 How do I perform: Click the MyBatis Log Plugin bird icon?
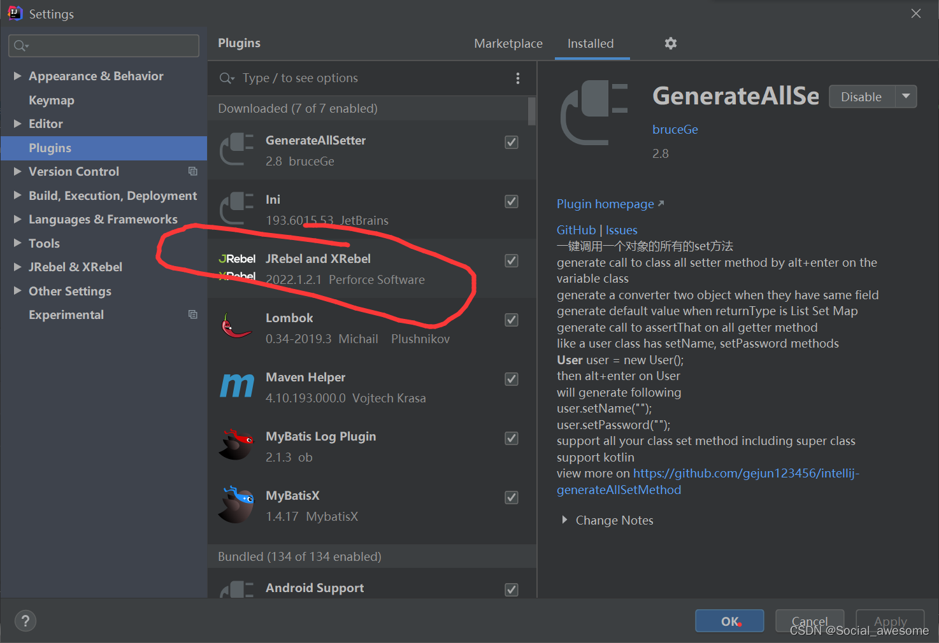(x=236, y=444)
